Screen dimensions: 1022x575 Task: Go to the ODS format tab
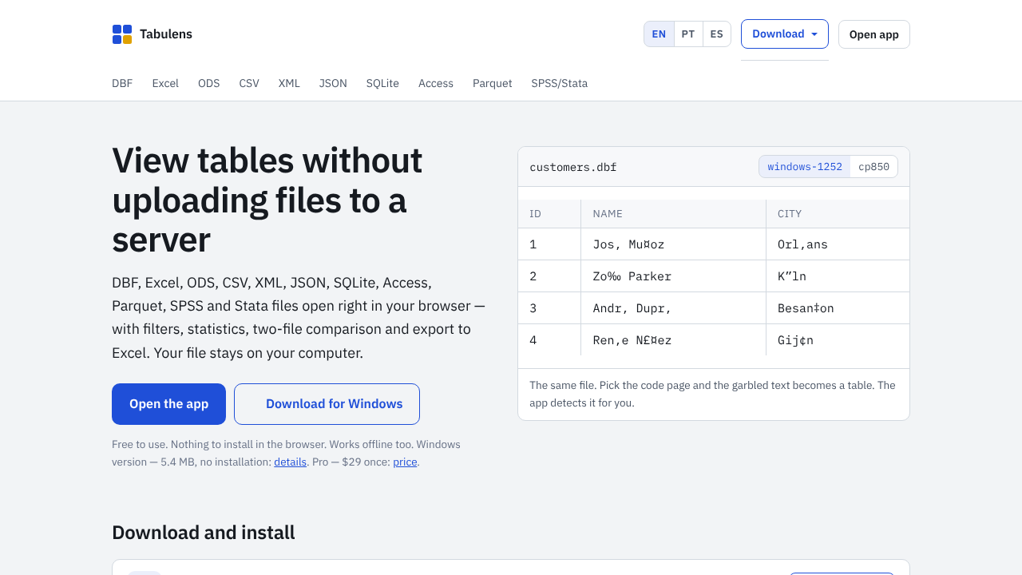pyautogui.click(x=209, y=83)
